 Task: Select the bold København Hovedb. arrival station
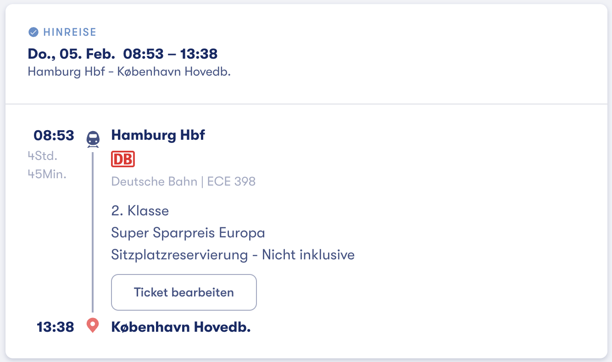(181, 327)
